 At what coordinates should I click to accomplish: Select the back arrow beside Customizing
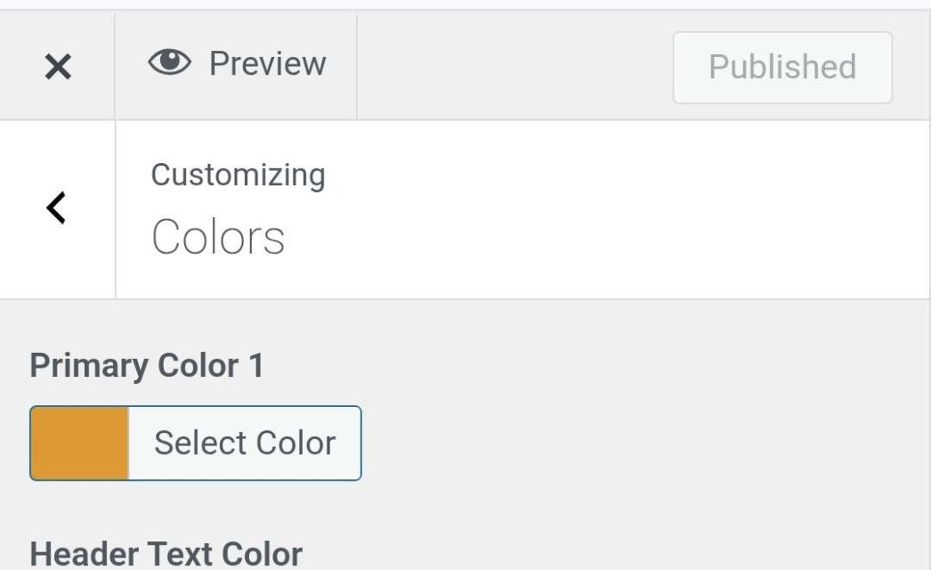click(56, 208)
